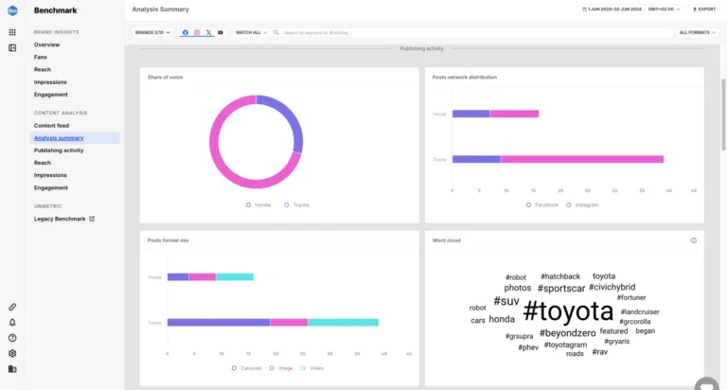Open Fans in the sidebar

coord(41,57)
